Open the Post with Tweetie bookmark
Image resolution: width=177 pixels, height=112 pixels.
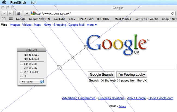(x=147, y=19)
